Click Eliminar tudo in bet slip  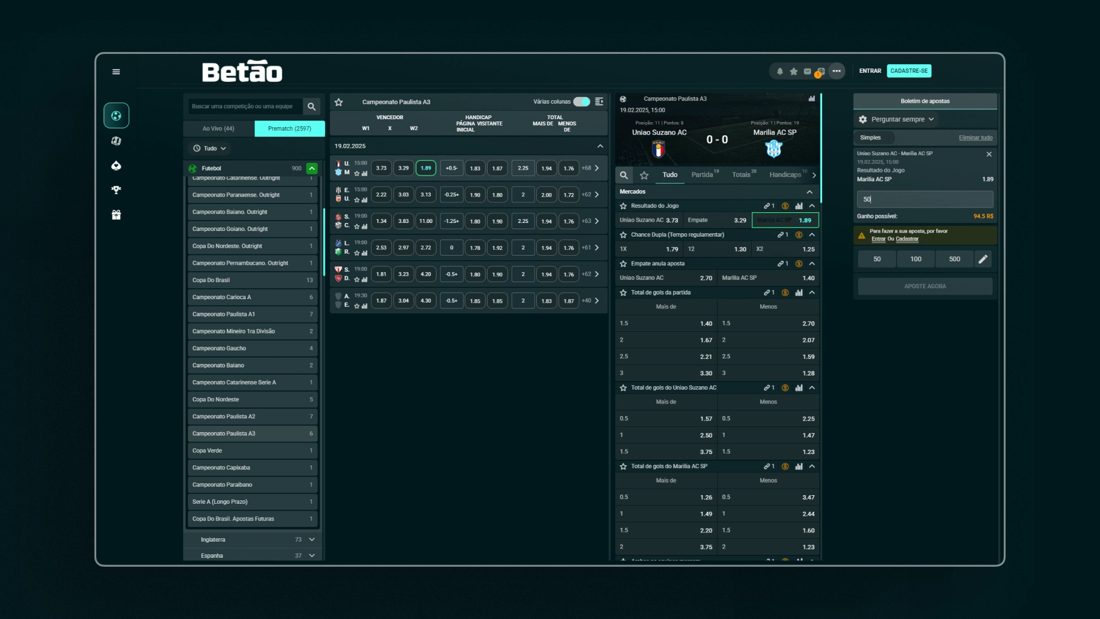(x=975, y=138)
